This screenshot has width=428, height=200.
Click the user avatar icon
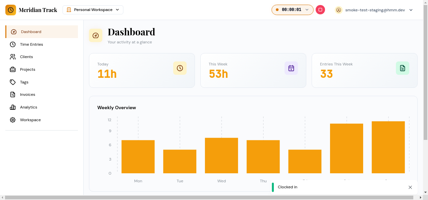338,10
